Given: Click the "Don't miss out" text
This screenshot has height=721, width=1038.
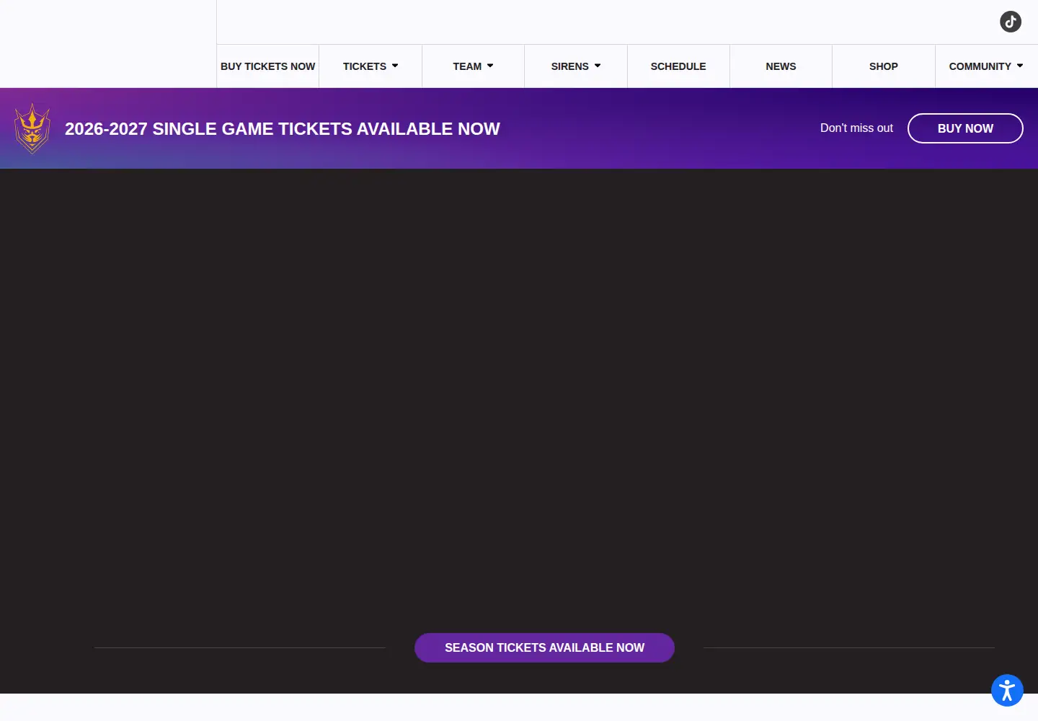Looking at the screenshot, I should click(856, 128).
